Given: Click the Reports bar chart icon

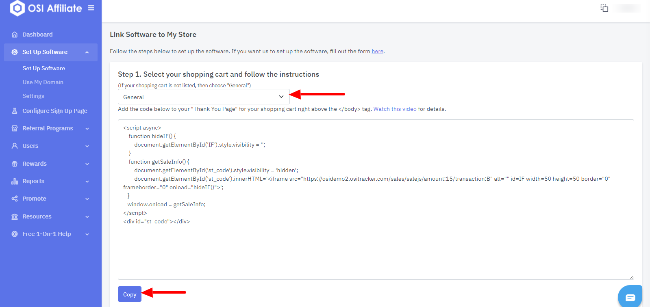Looking at the screenshot, I should [x=15, y=181].
